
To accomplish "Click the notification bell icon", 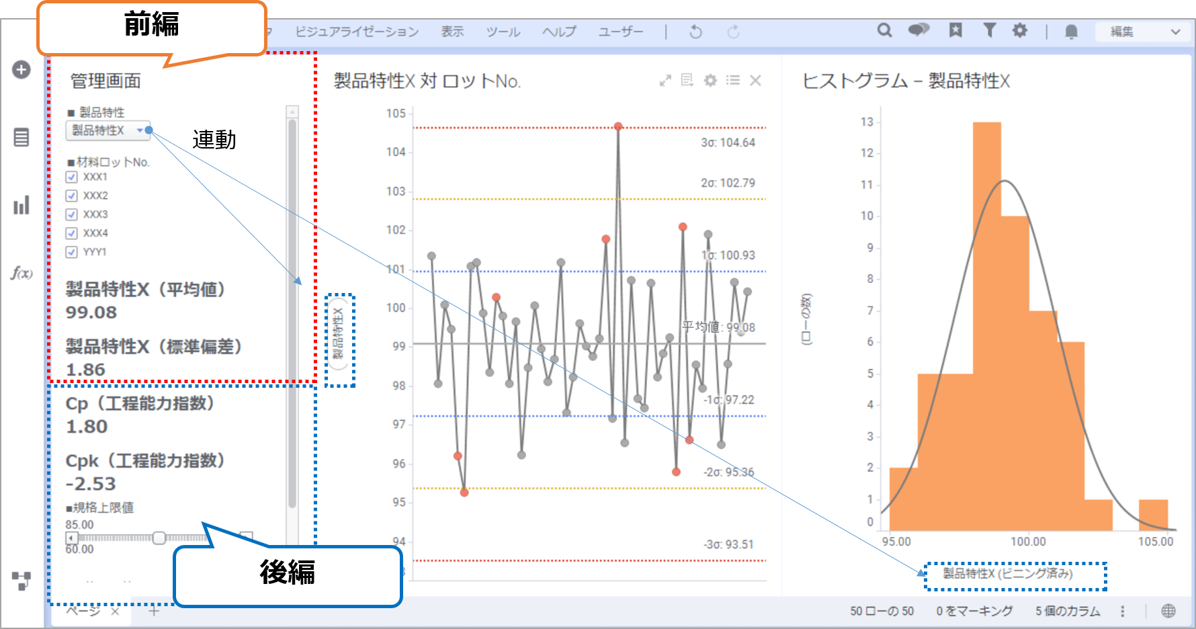I will (1071, 32).
